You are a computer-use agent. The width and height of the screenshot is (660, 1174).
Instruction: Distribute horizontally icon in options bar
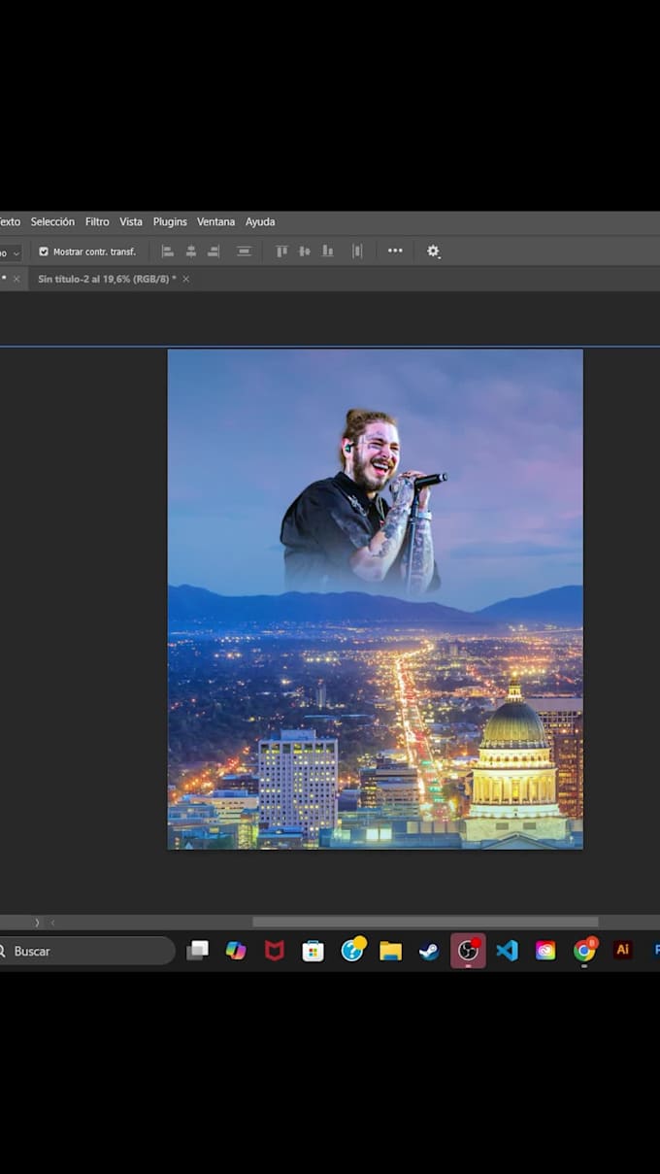244,252
